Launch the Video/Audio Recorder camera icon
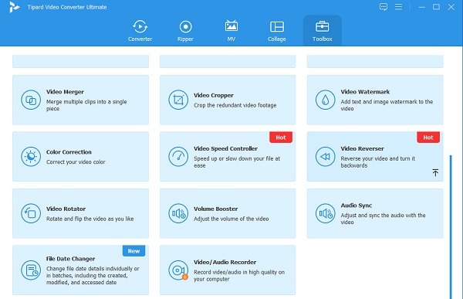Screen dimensions: 463x299 178,270
